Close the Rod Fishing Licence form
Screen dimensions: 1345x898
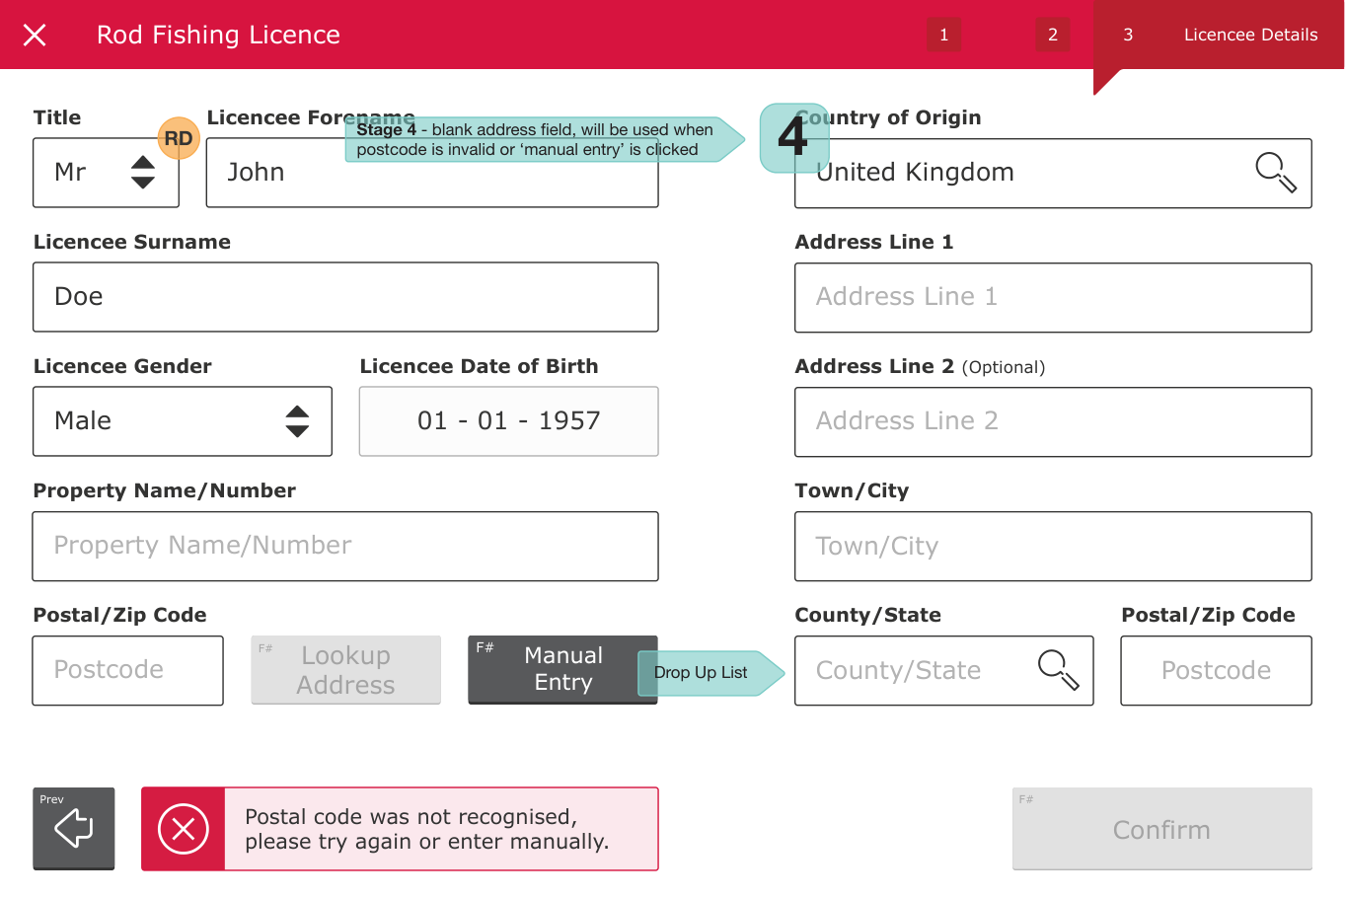35,35
